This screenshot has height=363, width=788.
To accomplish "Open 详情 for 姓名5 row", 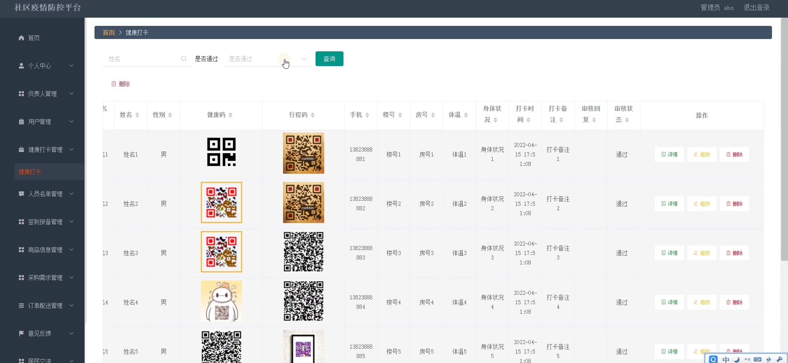I will pyautogui.click(x=669, y=352).
